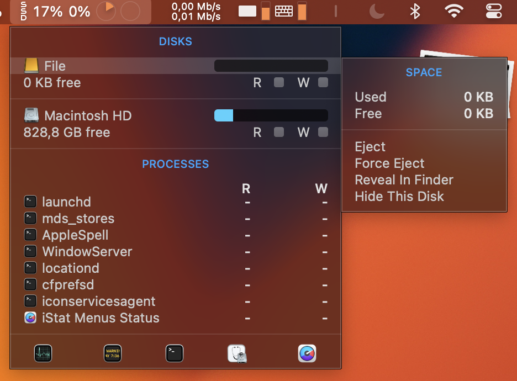The width and height of the screenshot is (517, 381).
Task: Click the File disk usage bar
Action: click(271, 66)
